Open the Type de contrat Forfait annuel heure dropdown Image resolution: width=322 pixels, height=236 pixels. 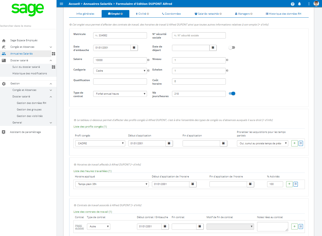(120, 94)
